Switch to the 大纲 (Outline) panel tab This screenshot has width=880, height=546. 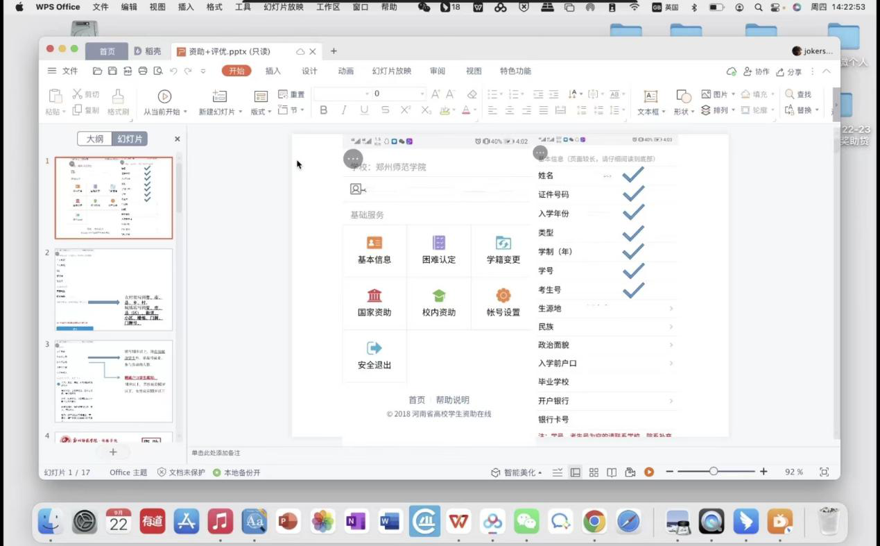(95, 139)
